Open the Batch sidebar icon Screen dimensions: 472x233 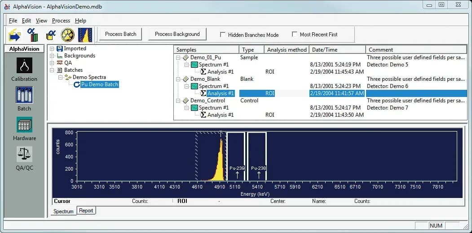pos(24,95)
